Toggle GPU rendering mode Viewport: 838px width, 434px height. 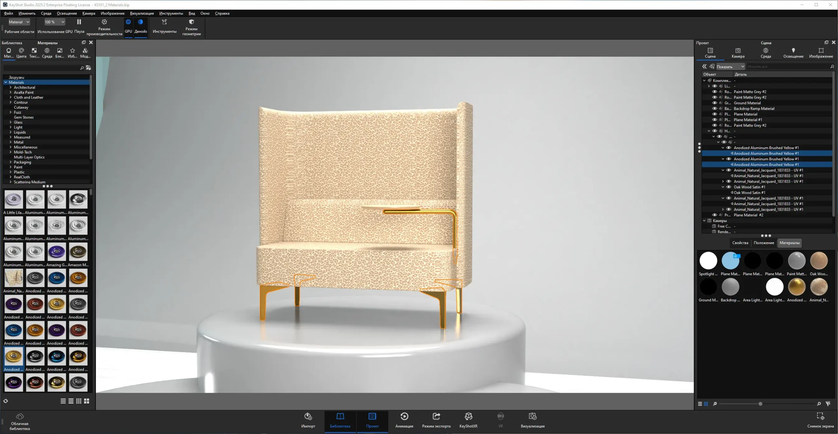128,22
